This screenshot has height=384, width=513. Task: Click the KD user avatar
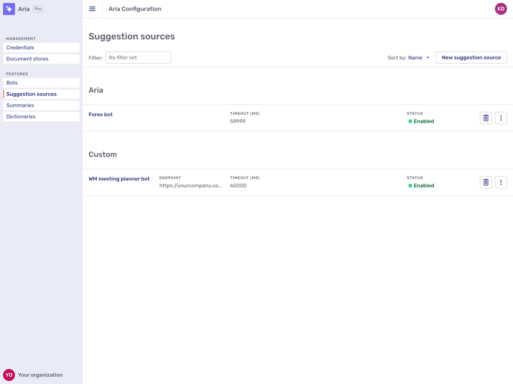coord(501,8)
